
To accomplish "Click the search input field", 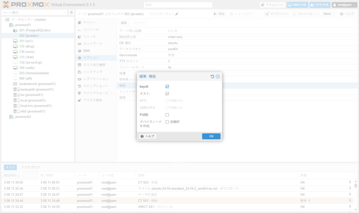I will tap(178, 5).
